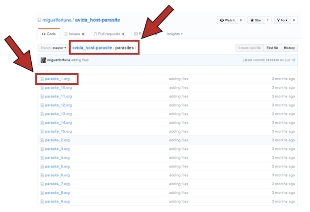Open miguelfortuna author link in the commit bar
This screenshot has width=310, height=212.
point(59,60)
